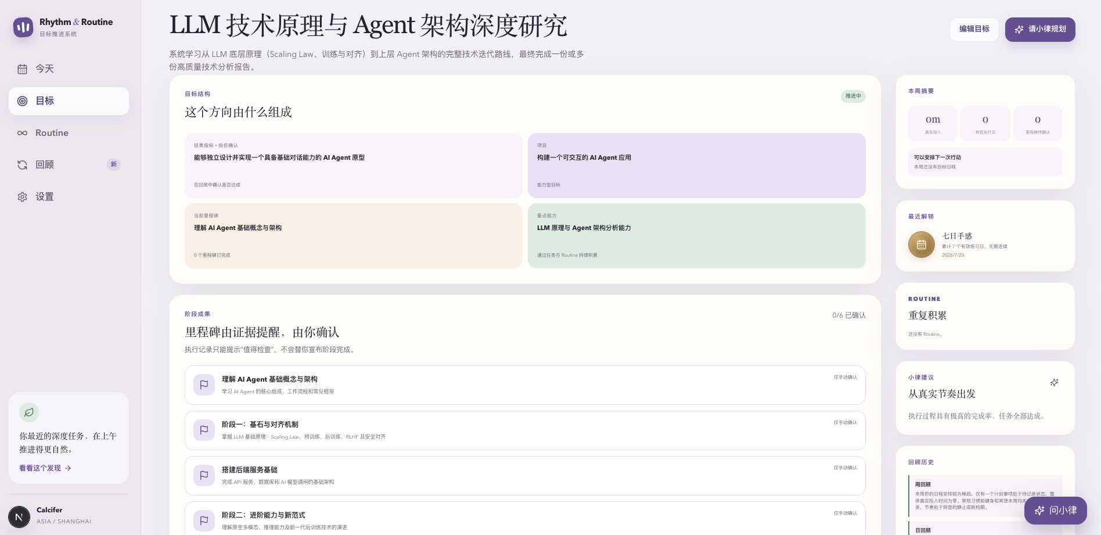
Task: Open the 构建一个可交互的 AI Agent 应用 project card
Action: pos(697,166)
